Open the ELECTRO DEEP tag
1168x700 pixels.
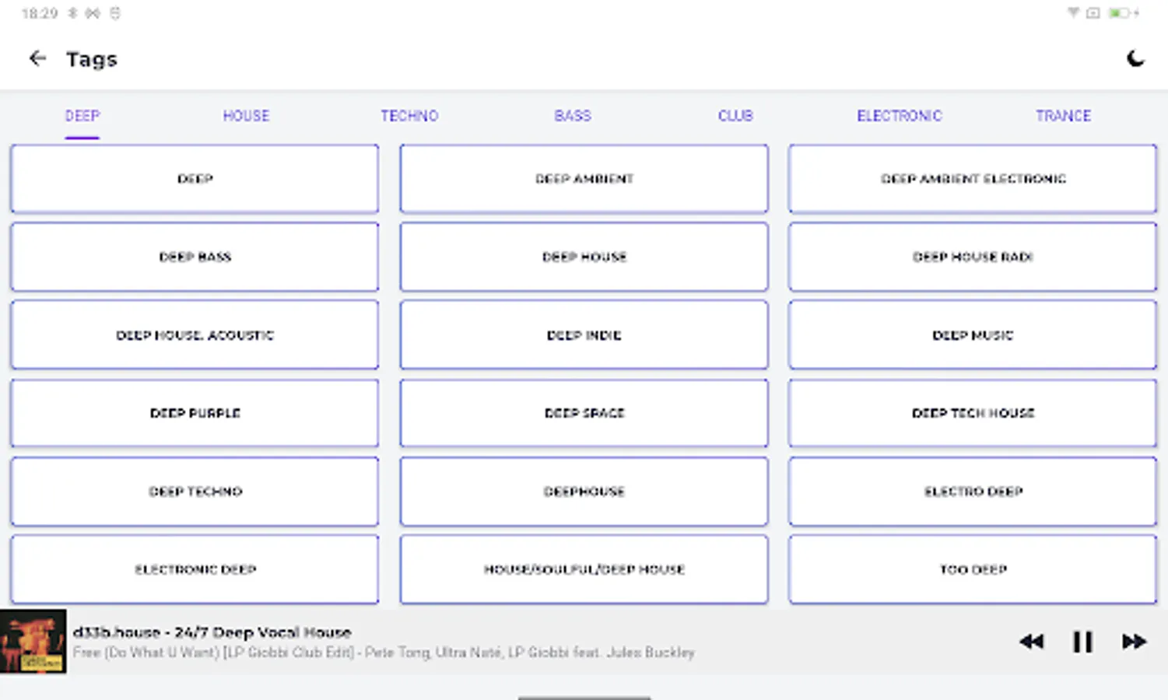973,492
